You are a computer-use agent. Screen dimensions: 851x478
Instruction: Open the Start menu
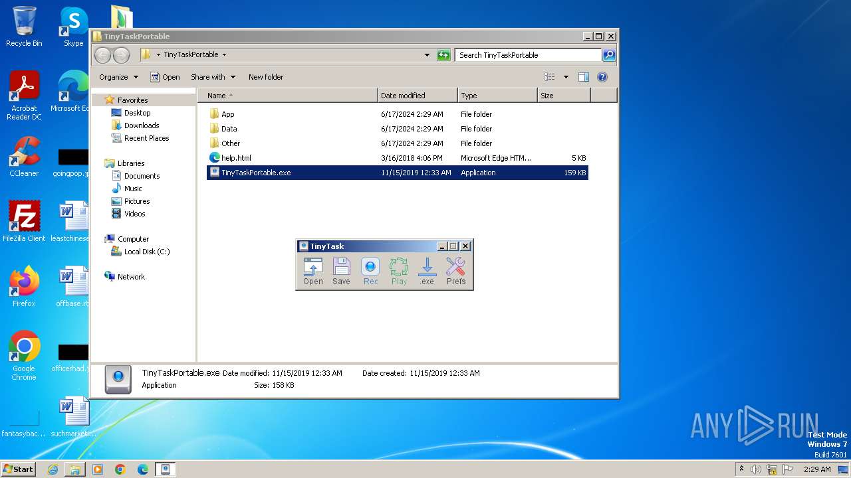coord(18,469)
